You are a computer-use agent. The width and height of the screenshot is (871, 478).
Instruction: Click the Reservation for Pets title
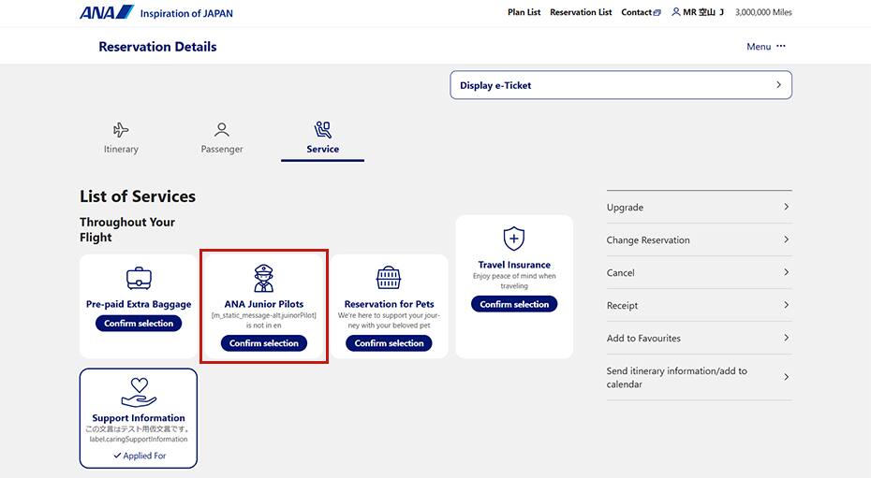click(x=389, y=304)
